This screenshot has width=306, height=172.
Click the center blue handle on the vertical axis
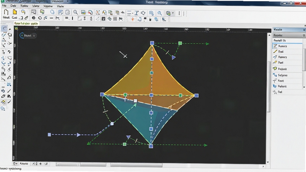pos(151,95)
